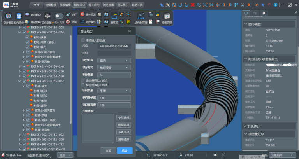This screenshot has width=299, height=159.
Task: Open the 文件 menu
Action: pos(36,5)
